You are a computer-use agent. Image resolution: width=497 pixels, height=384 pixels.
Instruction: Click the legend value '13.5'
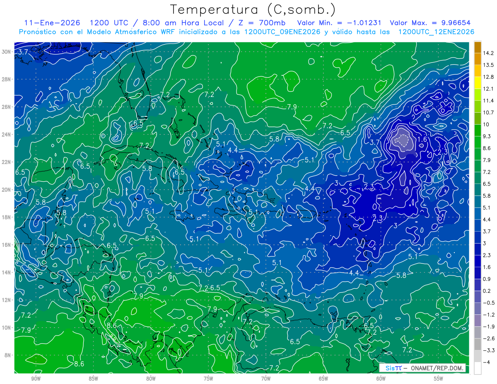coord(488,65)
